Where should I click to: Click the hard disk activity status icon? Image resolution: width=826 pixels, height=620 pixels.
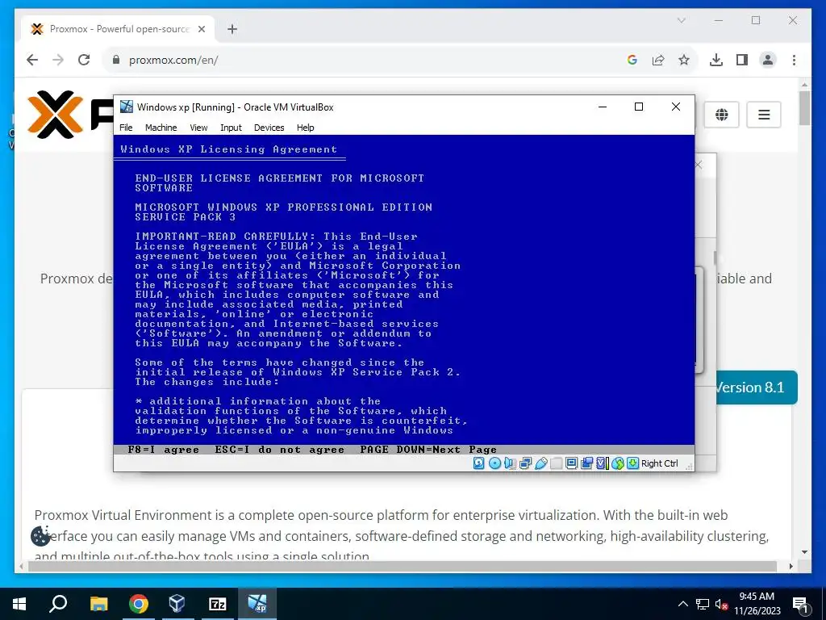click(478, 463)
